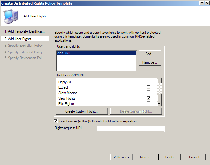Uncheck the View Rights checkbox

[149, 98]
